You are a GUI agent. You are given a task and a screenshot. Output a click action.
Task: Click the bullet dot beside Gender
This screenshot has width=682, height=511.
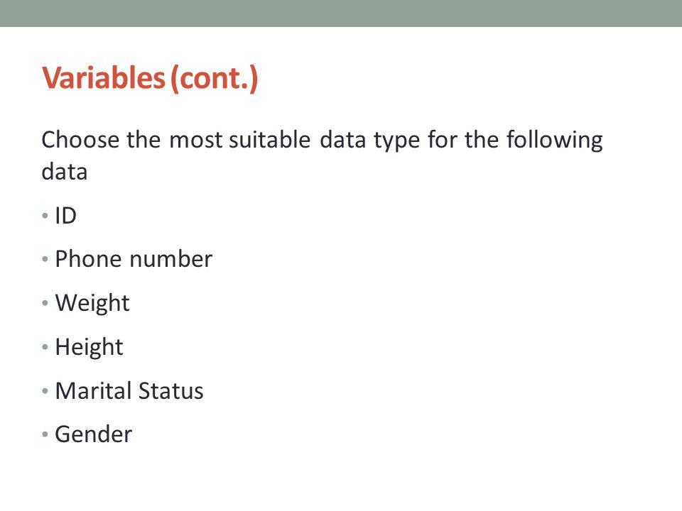point(45,434)
